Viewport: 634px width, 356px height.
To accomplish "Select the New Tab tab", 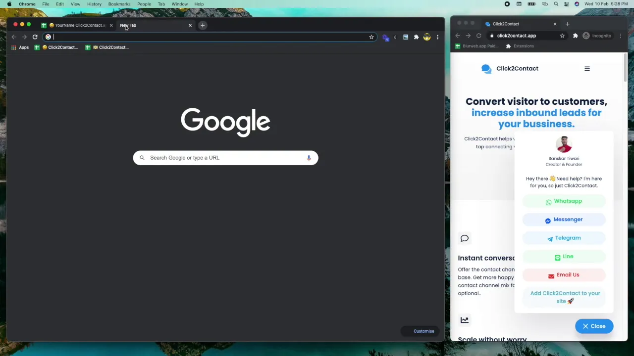I will coord(154,25).
